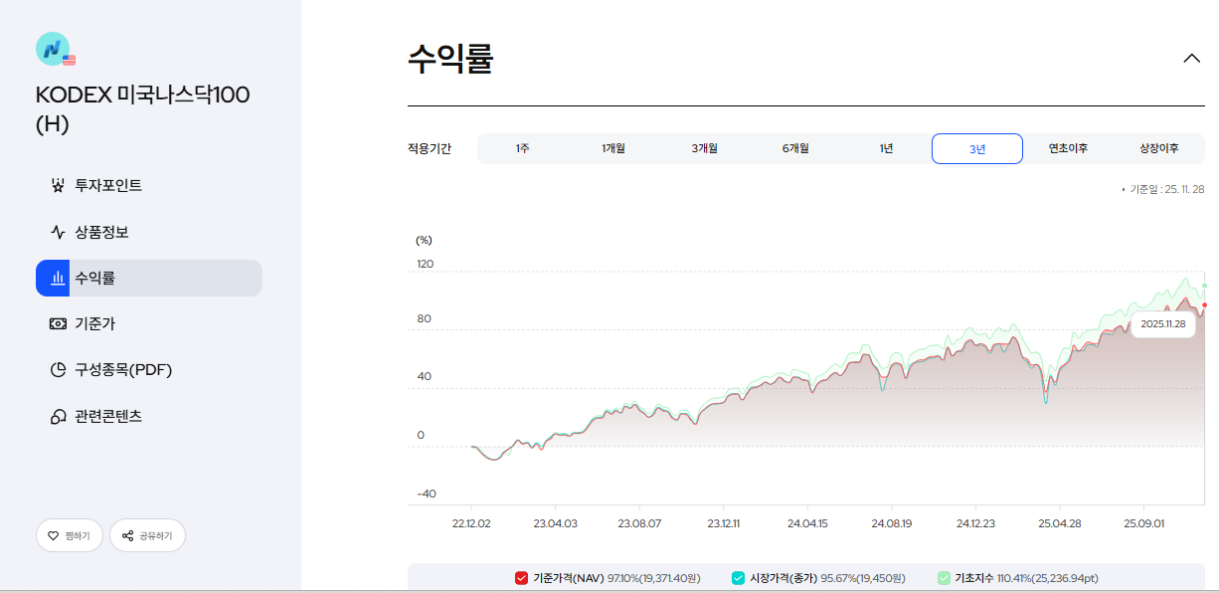Click the 24.08.19 x-axis date label
1219x593 pixels.
pos(892,521)
